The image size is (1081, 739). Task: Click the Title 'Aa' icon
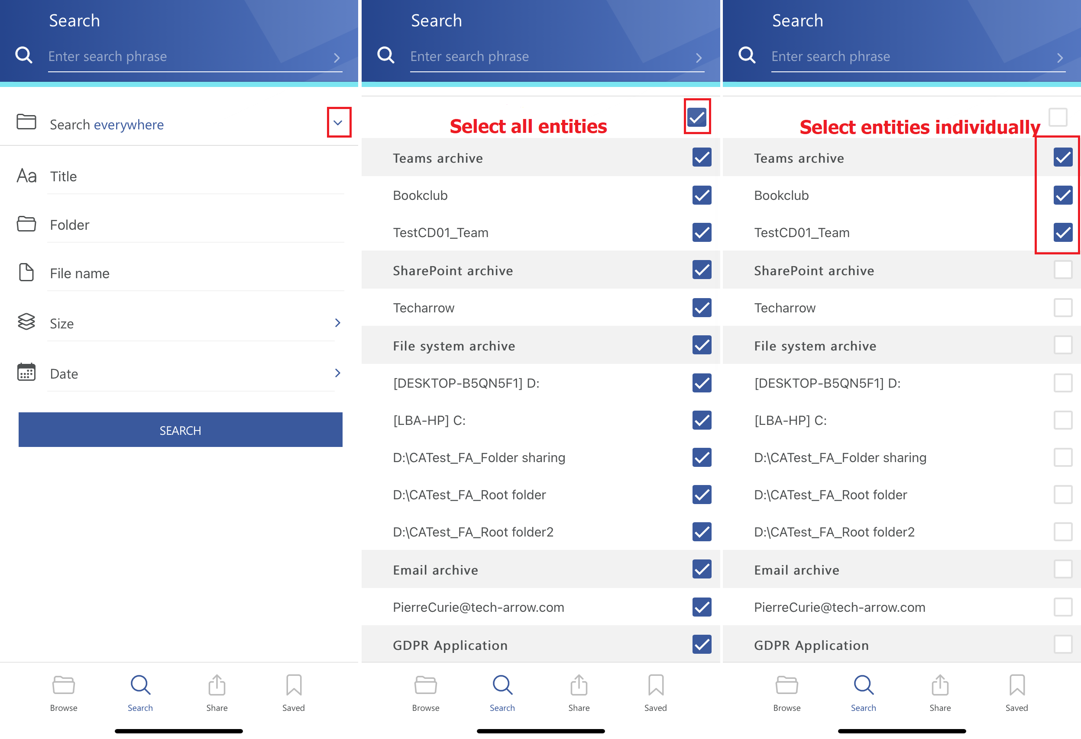pos(26,176)
